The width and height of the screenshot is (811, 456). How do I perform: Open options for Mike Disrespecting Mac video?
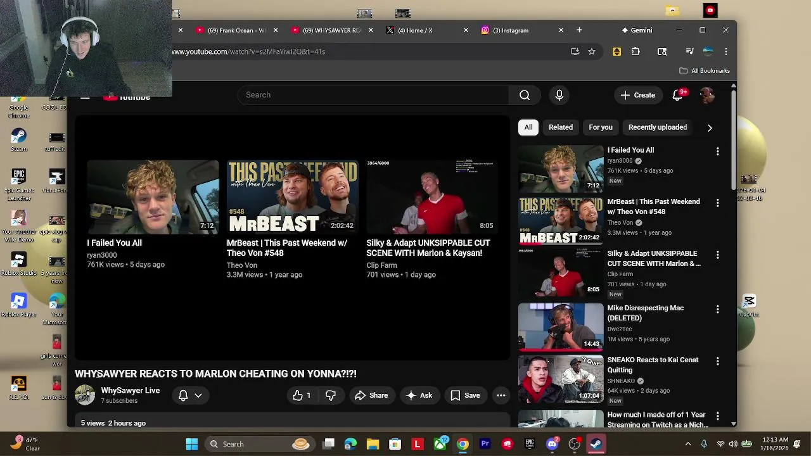(717, 309)
